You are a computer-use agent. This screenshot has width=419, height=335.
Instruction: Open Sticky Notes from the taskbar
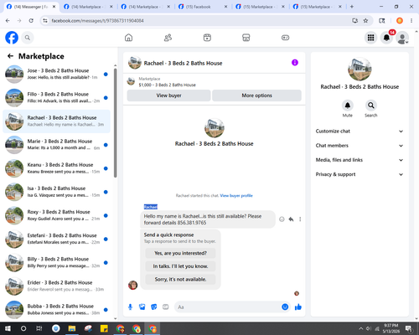[x=104, y=328]
